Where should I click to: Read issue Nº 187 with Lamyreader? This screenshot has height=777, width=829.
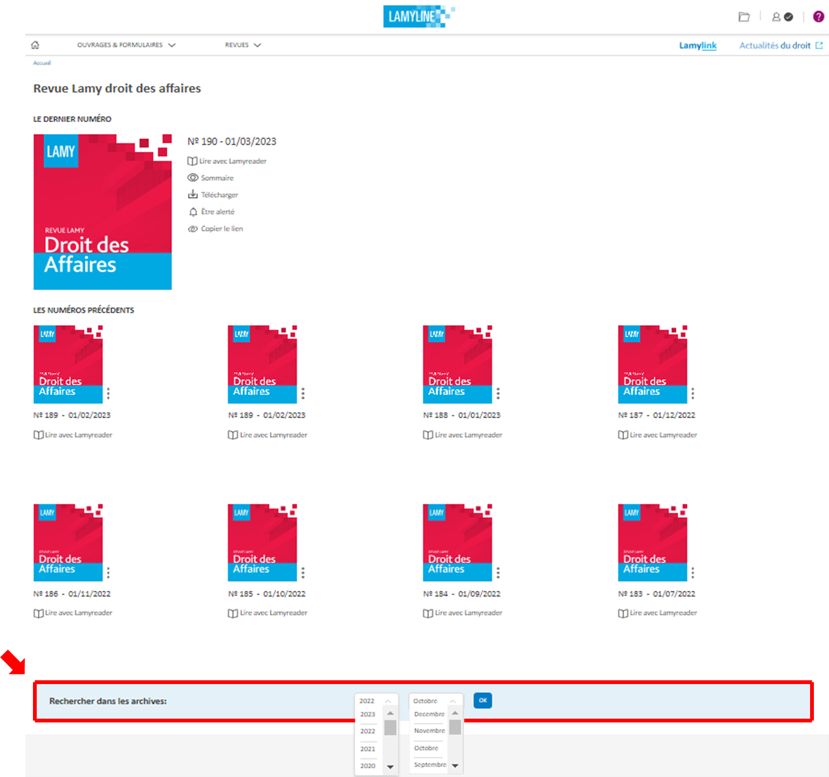click(658, 435)
